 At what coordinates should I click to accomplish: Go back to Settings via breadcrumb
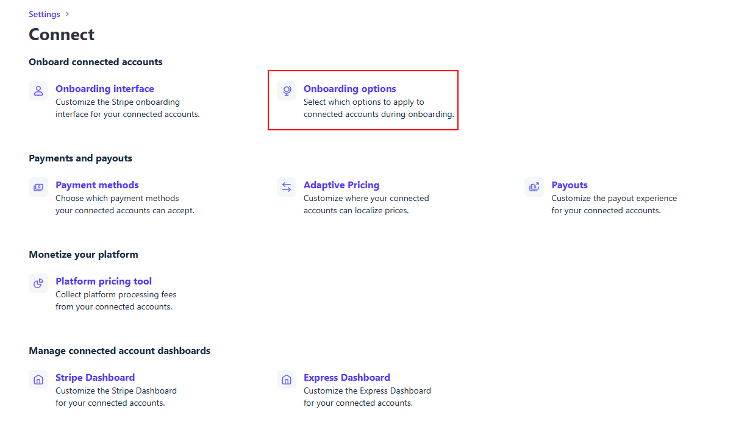45,14
